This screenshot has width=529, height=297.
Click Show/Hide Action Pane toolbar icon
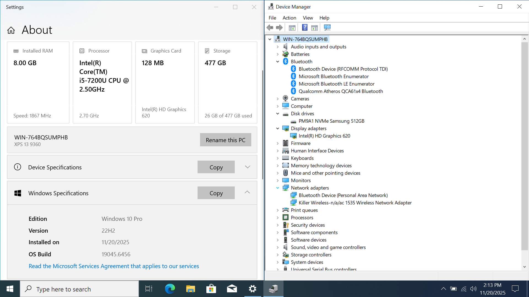314,28
